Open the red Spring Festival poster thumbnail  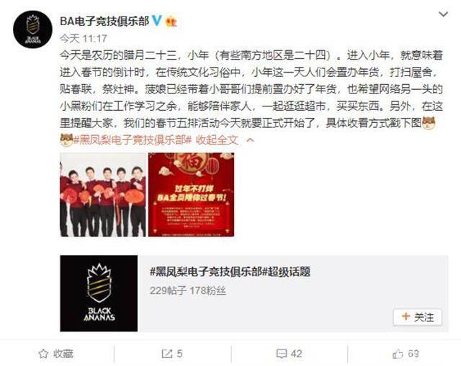click(x=191, y=195)
